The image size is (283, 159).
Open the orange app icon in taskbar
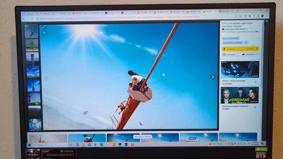[x=132, y=144]
